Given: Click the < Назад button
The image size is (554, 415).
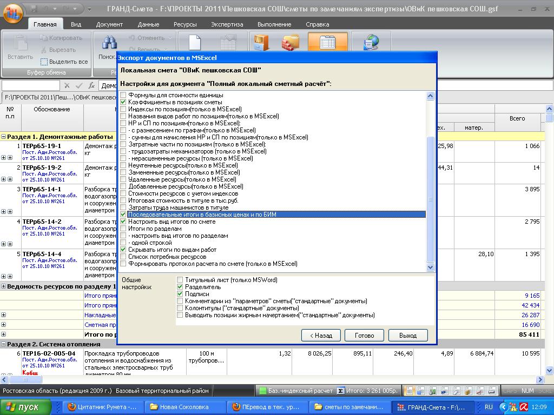Looking at the screenshot, I should pos(321,335).
